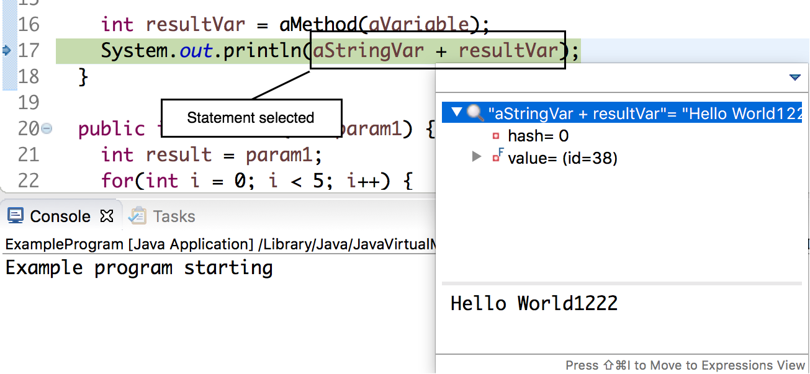
Task: Open the inspect popup view menu arrow
Action: coord(794,78)
